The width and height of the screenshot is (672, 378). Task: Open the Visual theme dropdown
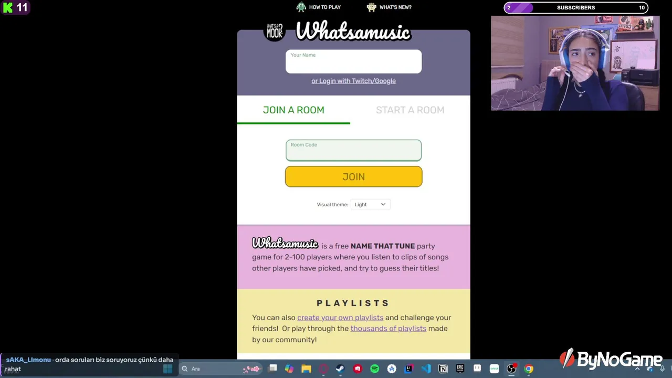click(x=370, y=204)
